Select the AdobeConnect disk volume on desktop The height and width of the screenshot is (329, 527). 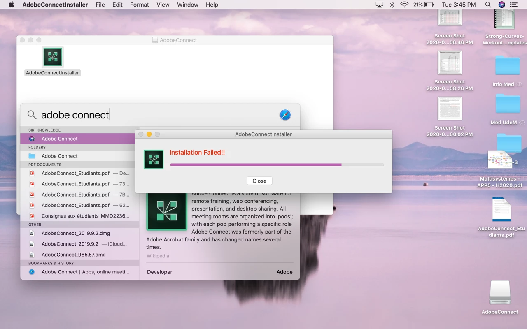coord(500,297)
